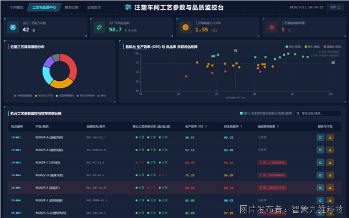Viewport: 349px width, 218px height.
Task: Click the 机台编号 column header
Action: pyautogui.click(x=17, y=126)
